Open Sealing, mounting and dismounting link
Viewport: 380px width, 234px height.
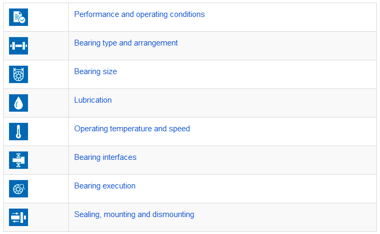point(134,214)
